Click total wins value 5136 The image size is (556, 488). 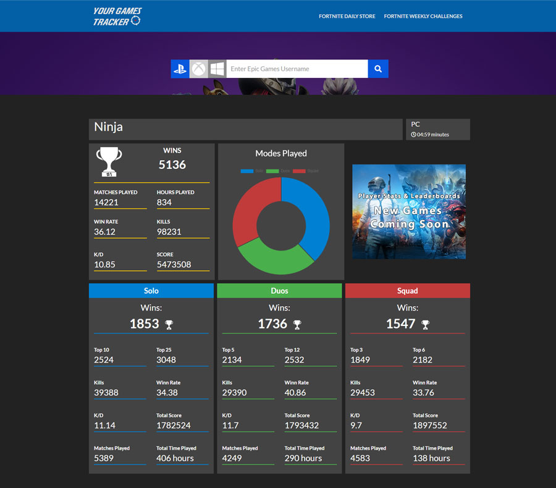(172, 165)
